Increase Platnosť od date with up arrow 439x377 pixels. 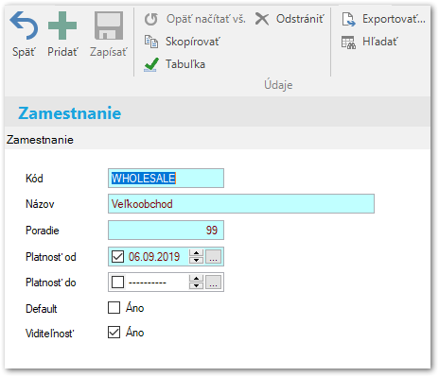[x=197, y=253]
